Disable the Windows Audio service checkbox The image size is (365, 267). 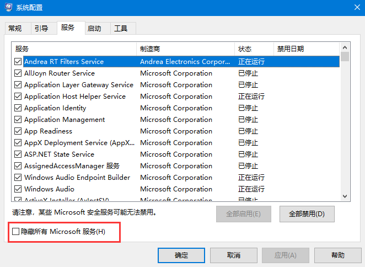tap(18, 189)
